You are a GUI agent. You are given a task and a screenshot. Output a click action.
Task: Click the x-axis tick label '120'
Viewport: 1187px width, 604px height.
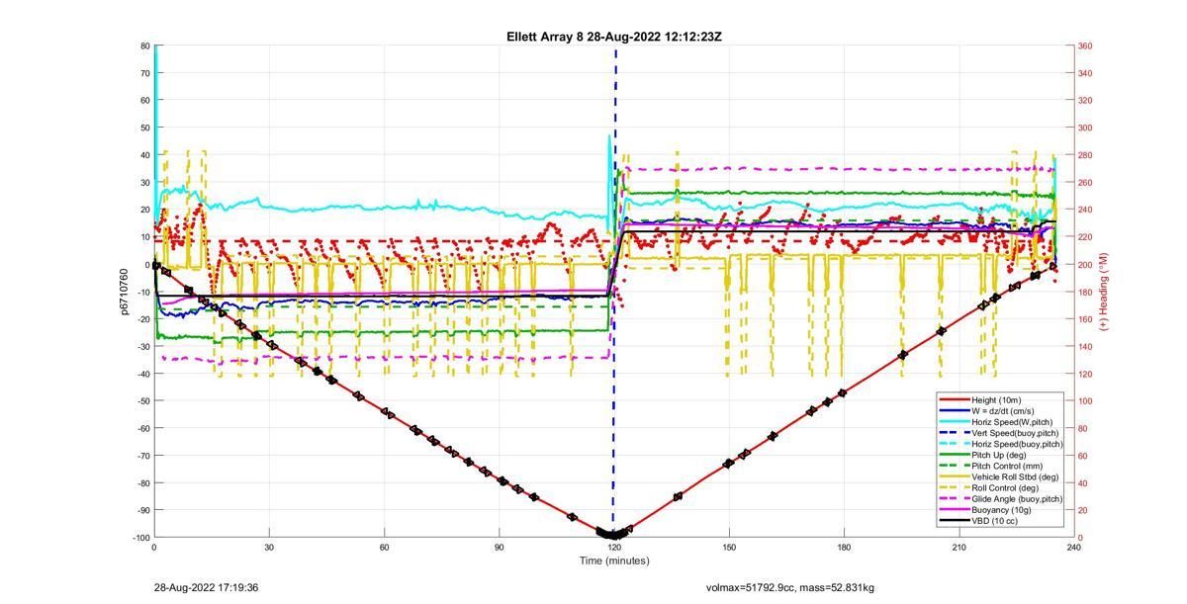pos(614,547)
